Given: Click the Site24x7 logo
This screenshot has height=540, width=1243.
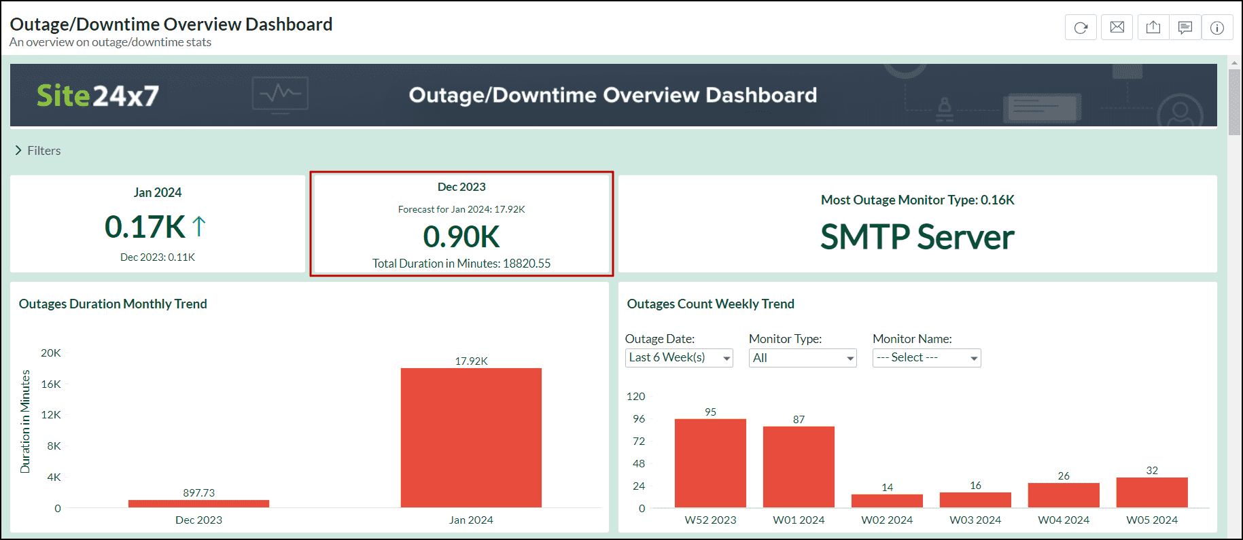Looking at the screenshot, I should (98, 96).
